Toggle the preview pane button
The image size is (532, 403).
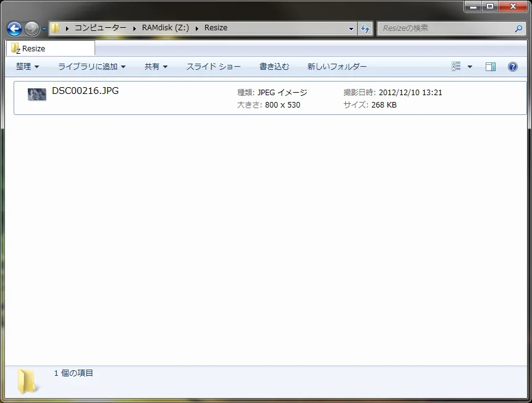491,67
